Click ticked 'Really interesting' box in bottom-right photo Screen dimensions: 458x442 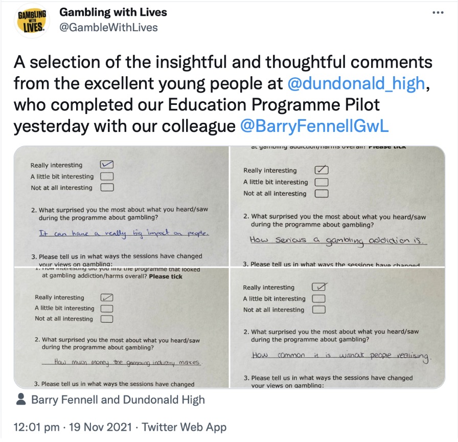pos(319,287)
